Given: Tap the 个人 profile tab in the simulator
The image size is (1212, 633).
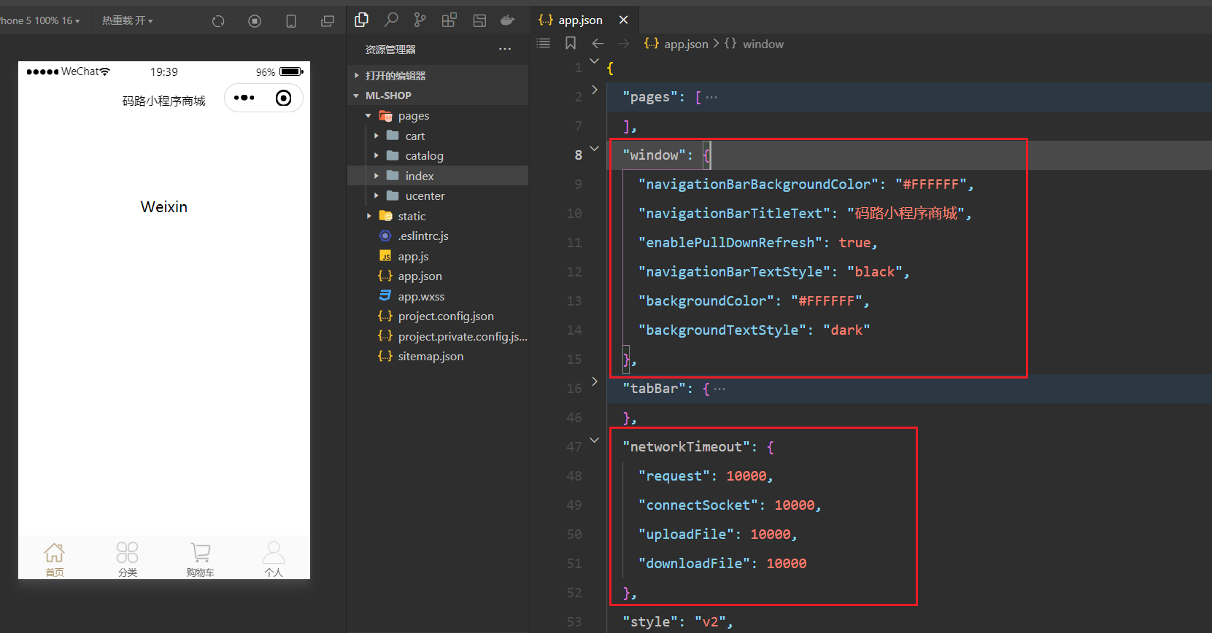Looking at the screenshot, I should [x=274, y=559].
